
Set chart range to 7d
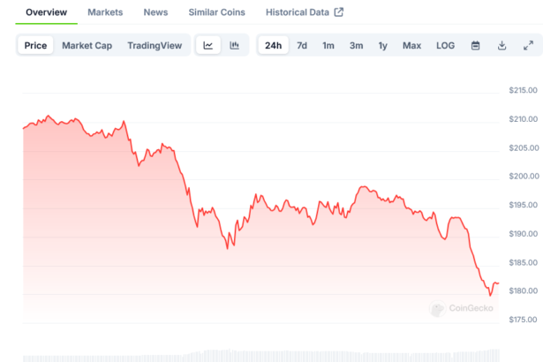pyautogui.click(x=302, y=45)
